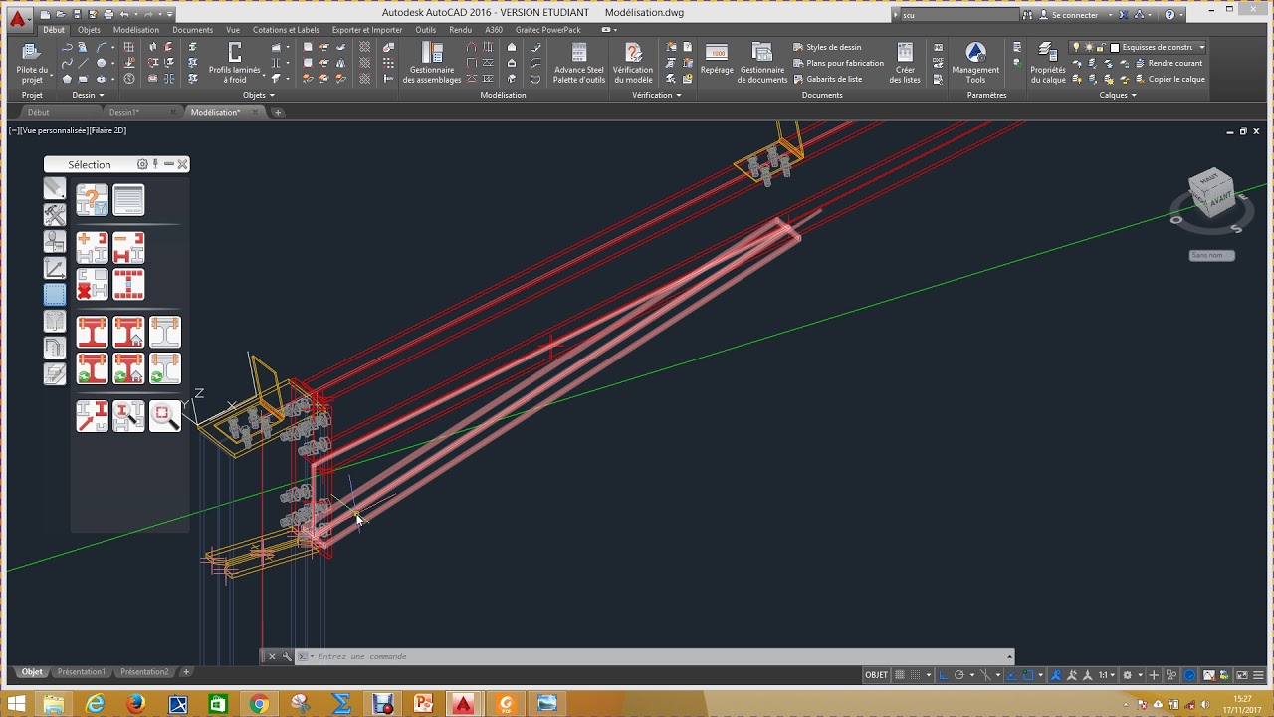Open Advance Steel Palette d'outils
The height and width of the screenshot is (717, 1274).
click(579, 62)
